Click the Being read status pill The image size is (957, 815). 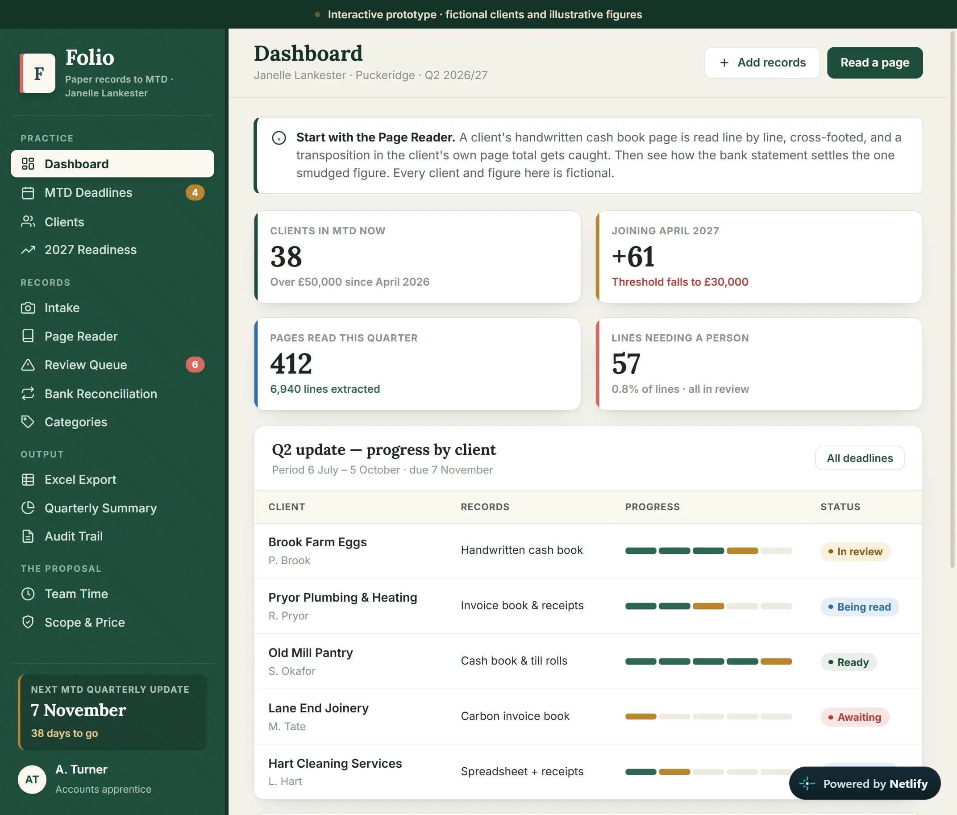[x=859, y=607]
